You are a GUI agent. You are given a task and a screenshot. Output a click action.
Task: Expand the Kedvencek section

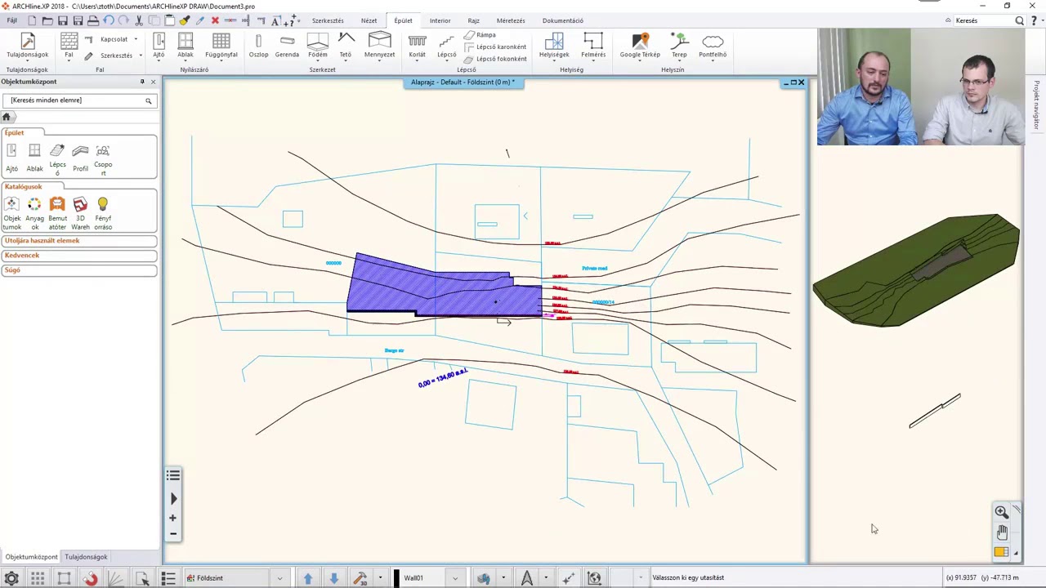[x=79, y=256]
